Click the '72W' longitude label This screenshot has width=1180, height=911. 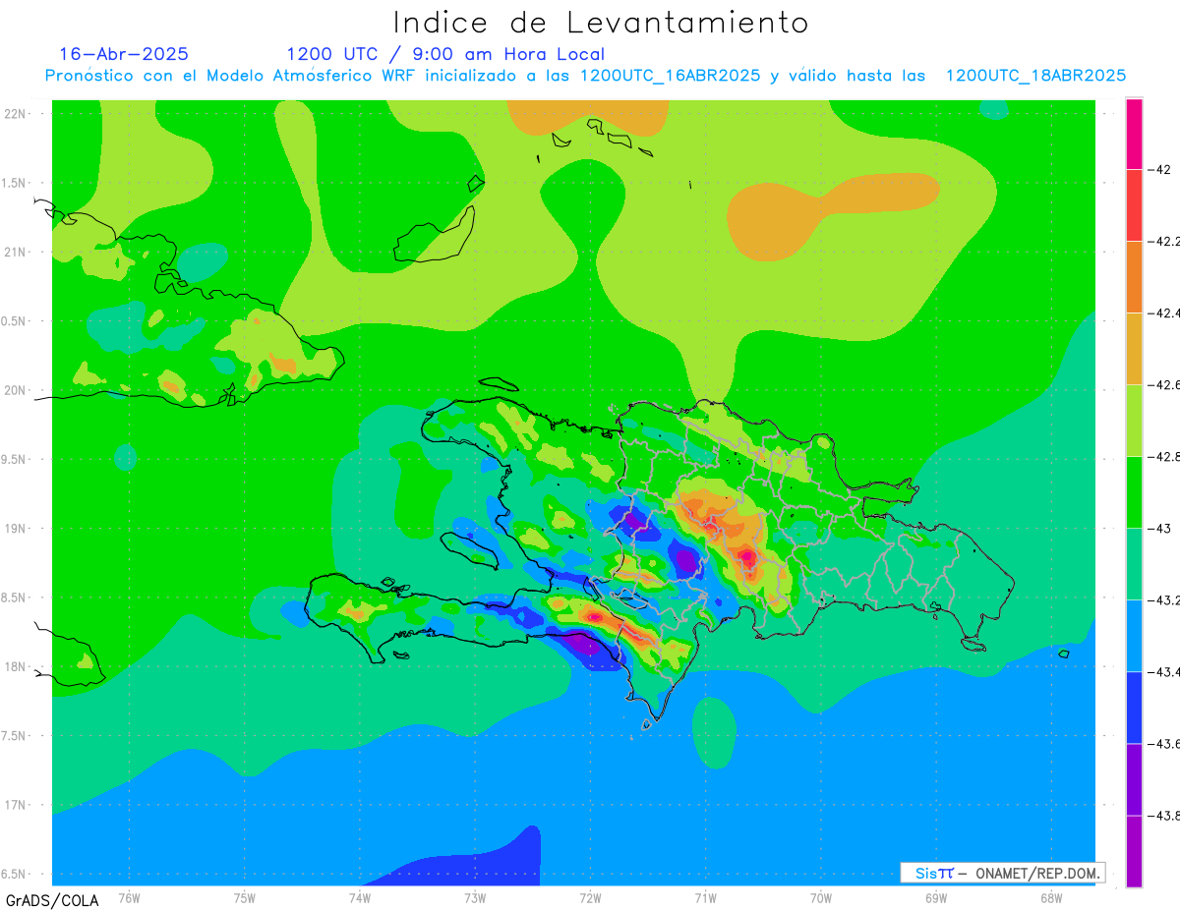click(x=590, y=896)
